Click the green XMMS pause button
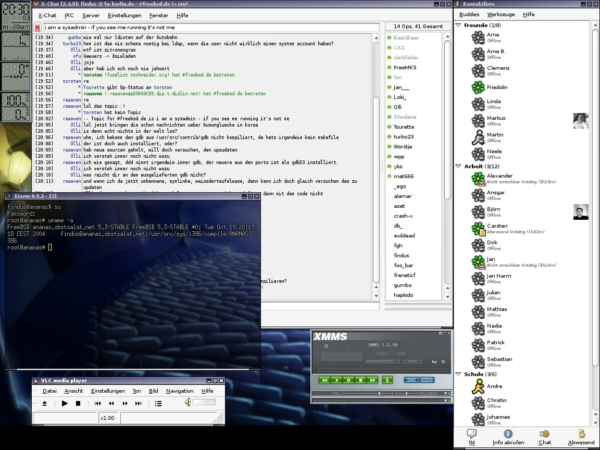 [x=348, y=380]
